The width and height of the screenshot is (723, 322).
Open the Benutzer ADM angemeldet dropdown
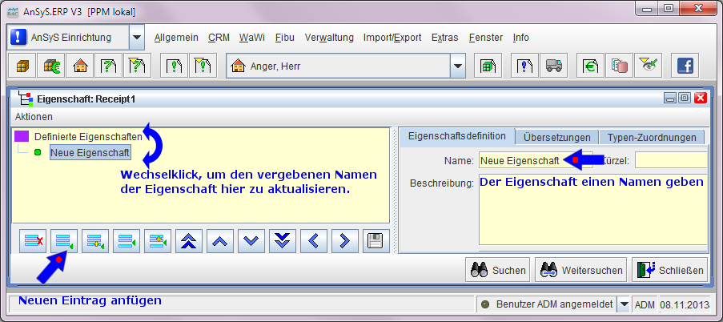623,304
